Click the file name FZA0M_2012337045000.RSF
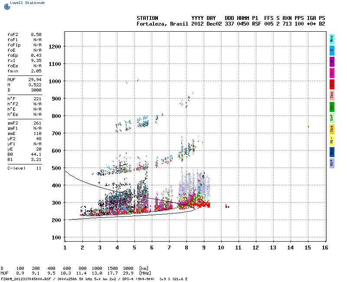 click(26, 279)
